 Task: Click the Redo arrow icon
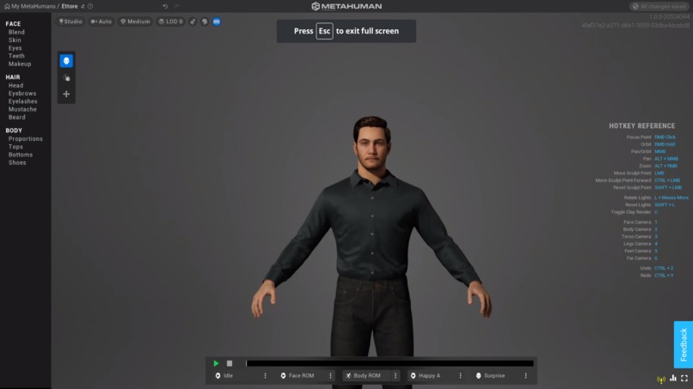[x=176, y=6]
